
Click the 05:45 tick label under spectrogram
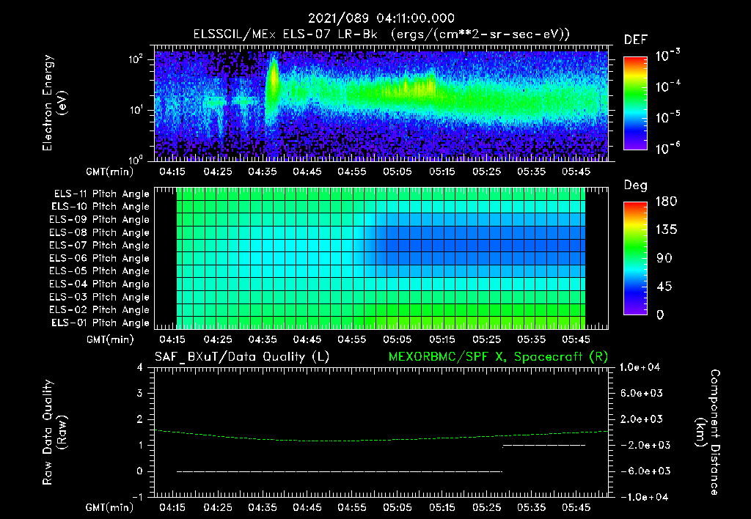(576, 172)
